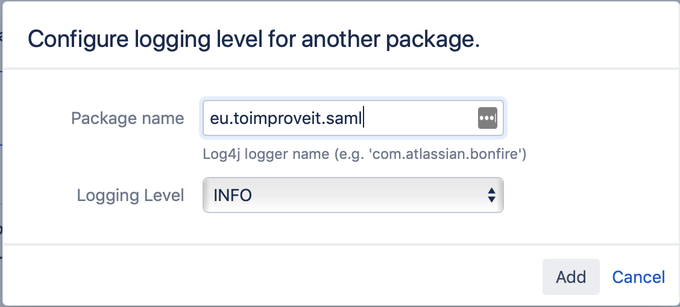Click the 'Logging Level' label
This screenshot has width=680, height=307.
click(x=131, y=195)
